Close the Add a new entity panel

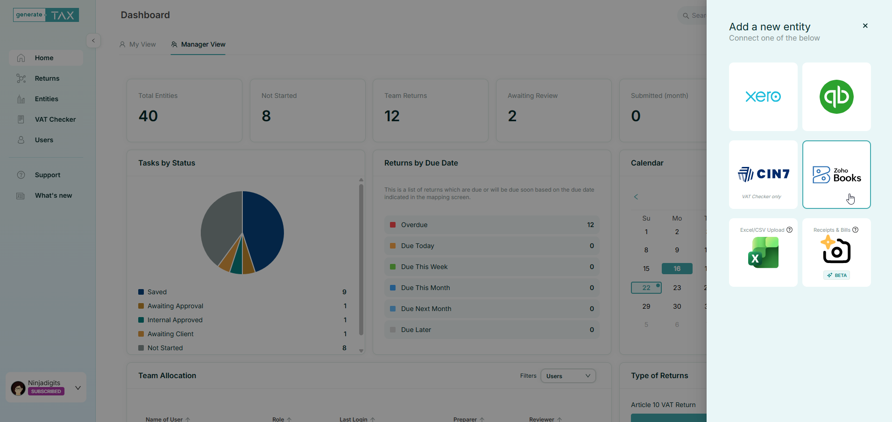pyautogui.click(x=865, y=26)
